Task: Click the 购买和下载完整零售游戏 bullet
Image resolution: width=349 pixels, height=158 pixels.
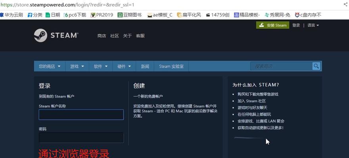Action: coord(258,94)
